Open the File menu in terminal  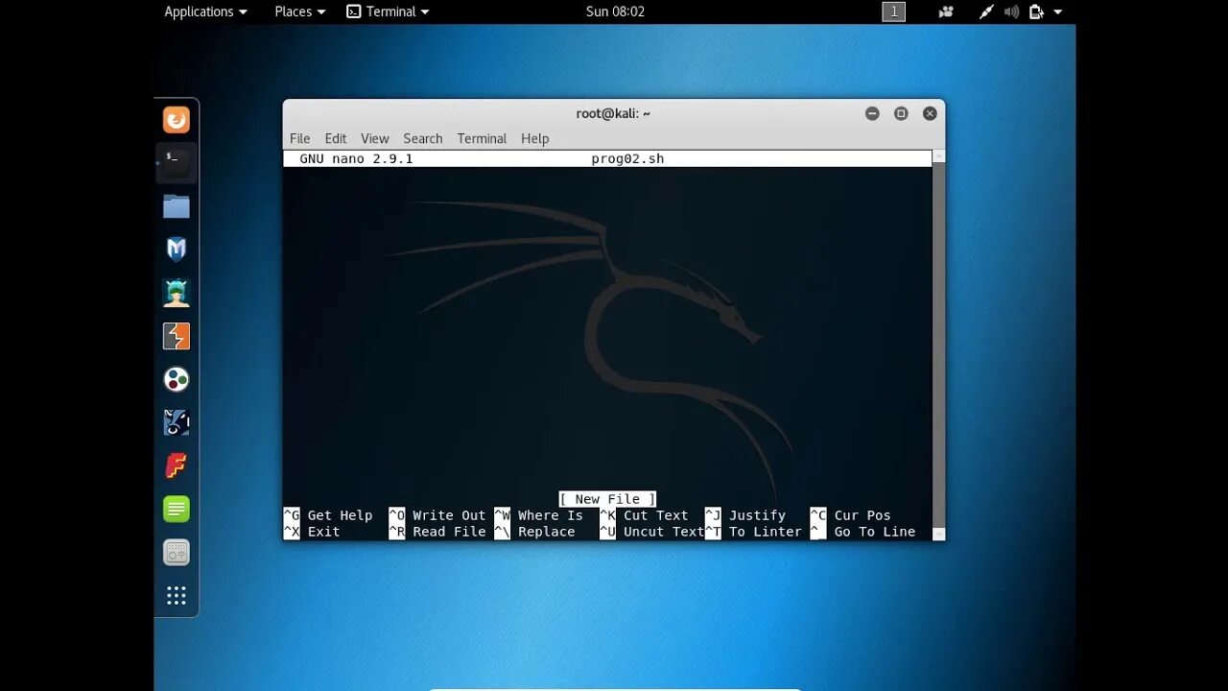300,138
